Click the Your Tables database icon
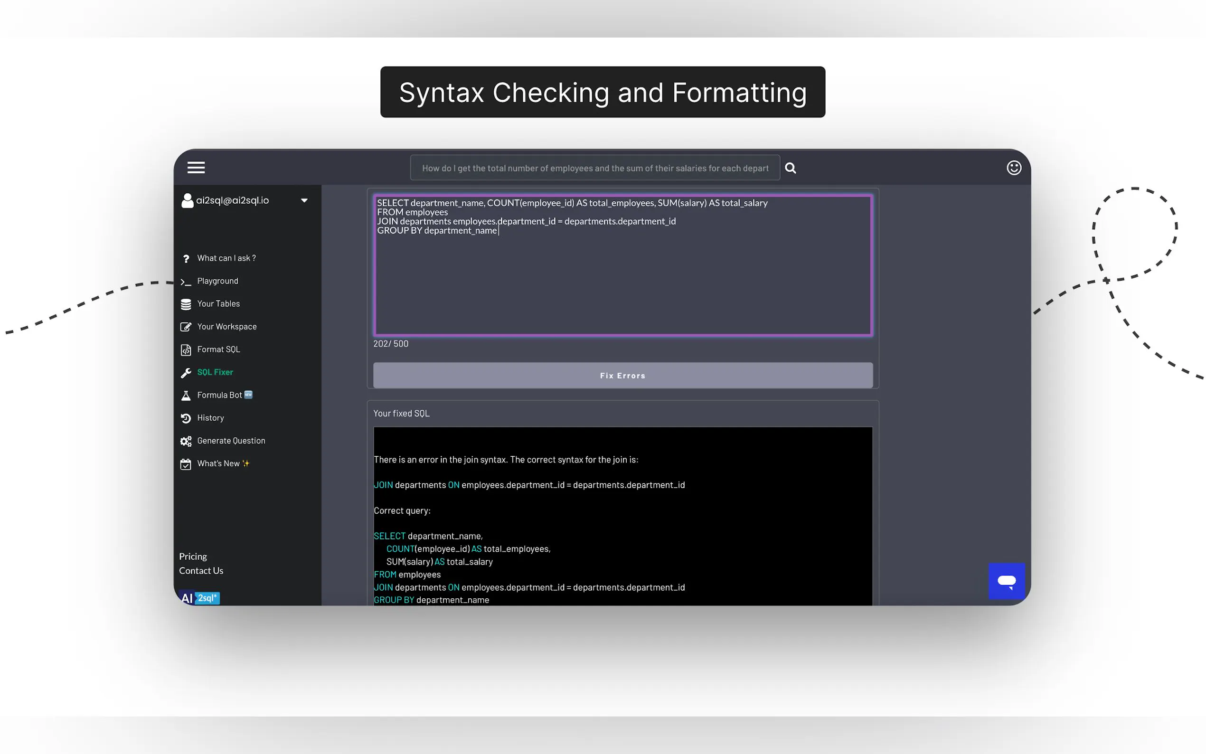The width and height of the screenshot is (1206, 754). point(186,304)
